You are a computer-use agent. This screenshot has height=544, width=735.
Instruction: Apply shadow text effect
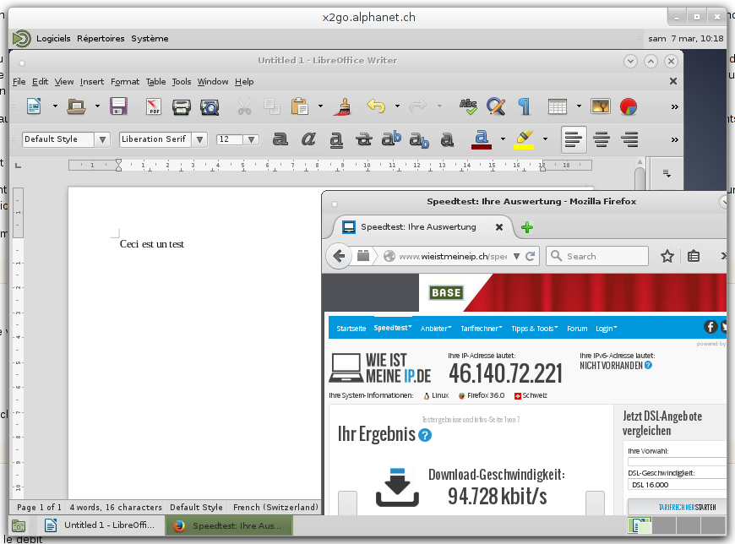[447, 139]
